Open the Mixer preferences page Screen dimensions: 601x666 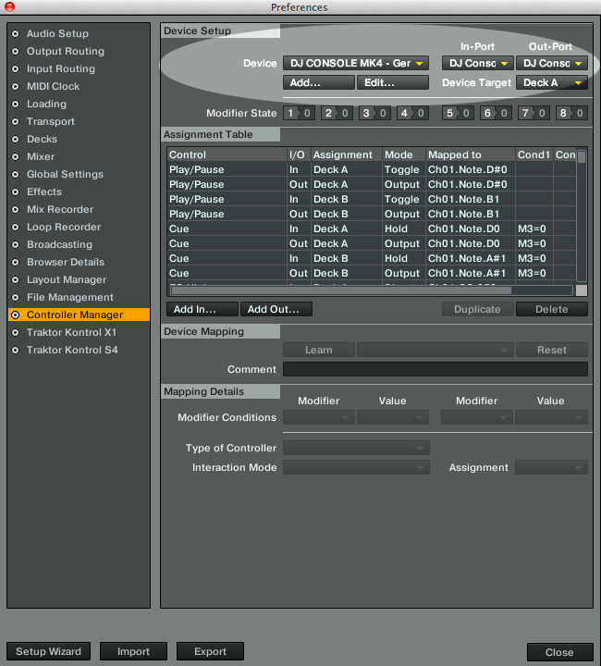(x=41, y=157)
